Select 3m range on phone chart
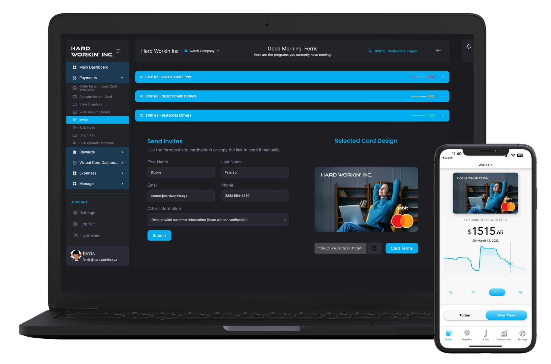Viewport: 551px width, 364px height. pos(474,292)
